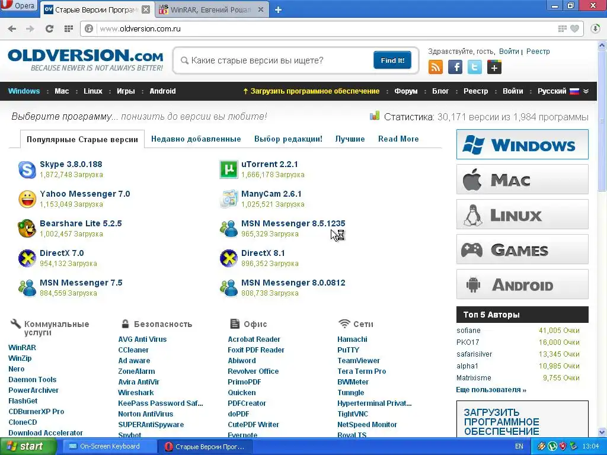Open Android in the navigation bar
The height and width of the screenshot is (455, 607).
tap(162, 91)
